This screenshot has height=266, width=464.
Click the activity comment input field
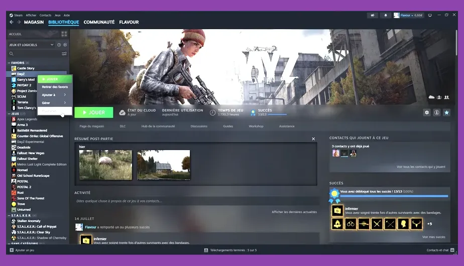(x=197, y=201)
